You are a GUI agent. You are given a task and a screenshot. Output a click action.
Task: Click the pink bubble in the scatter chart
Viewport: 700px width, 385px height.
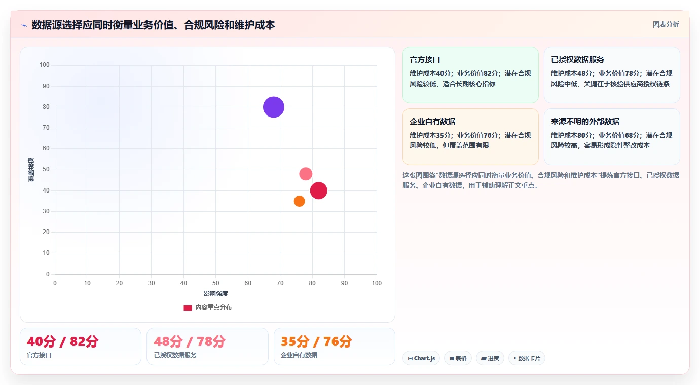306,174
